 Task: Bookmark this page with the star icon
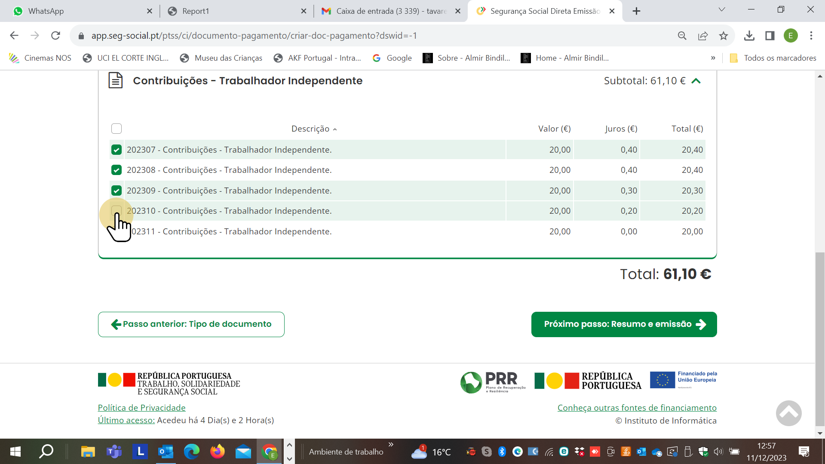724,36
